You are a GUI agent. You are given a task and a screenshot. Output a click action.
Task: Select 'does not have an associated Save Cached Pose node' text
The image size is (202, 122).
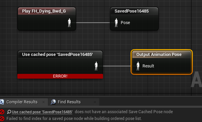tap(124, 112)
